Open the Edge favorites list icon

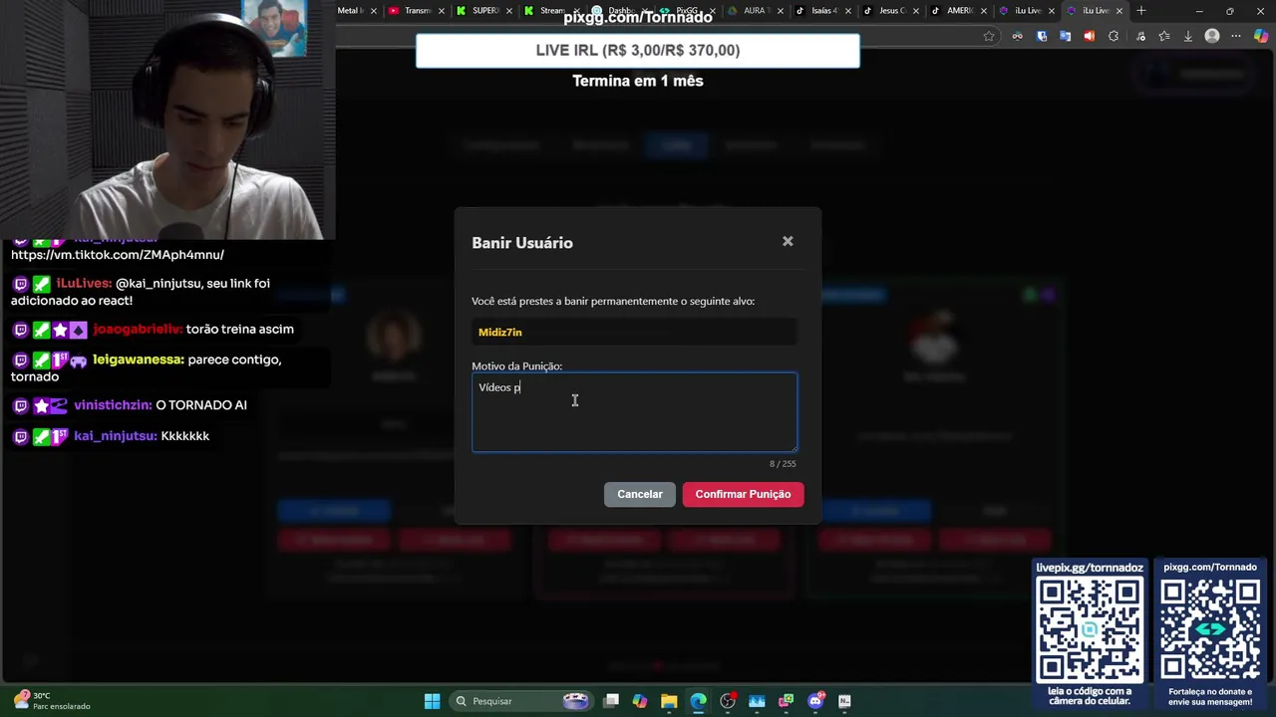(x=1163, y=36)
